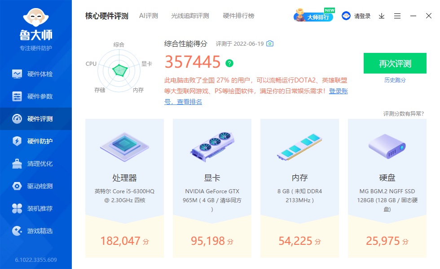Click the blue user avatar icon
This screenshot has height=269, width=440.
tap(346, 16)
